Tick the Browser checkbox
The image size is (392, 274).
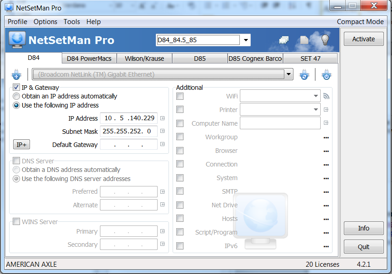coord(180,150)
